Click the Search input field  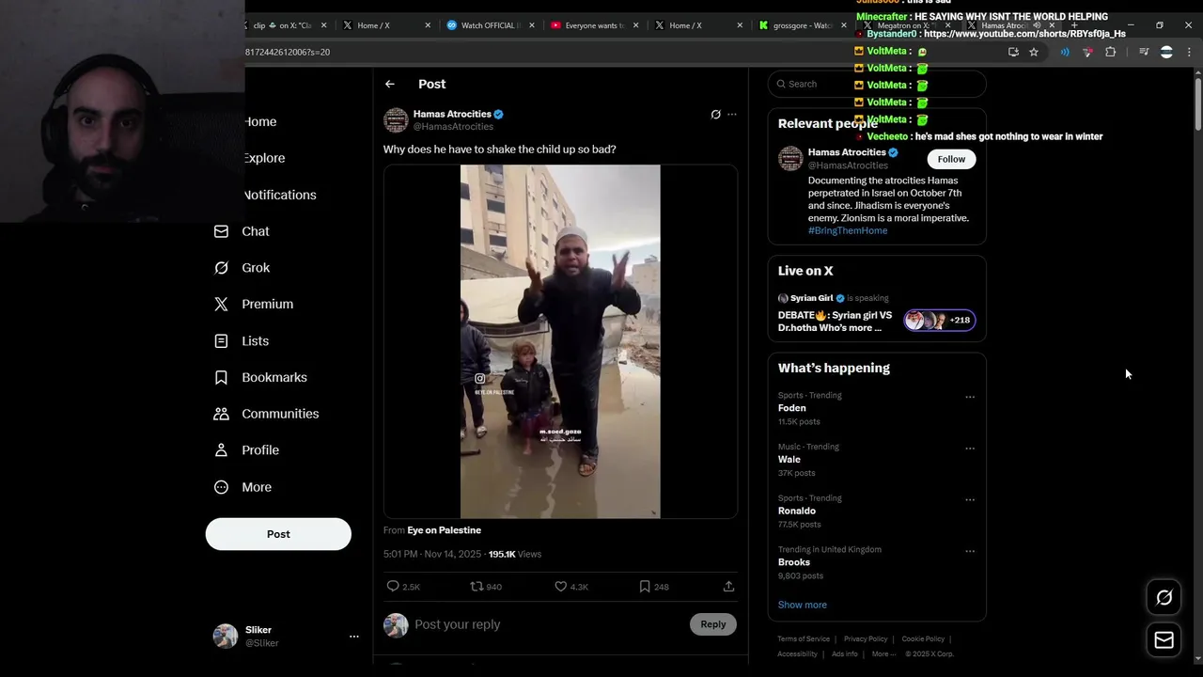(877, 84)
